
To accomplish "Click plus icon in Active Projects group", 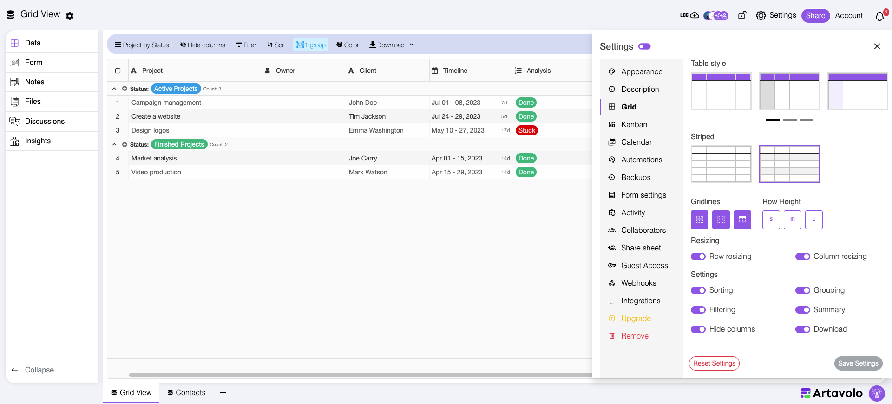I will pos(125,89).
